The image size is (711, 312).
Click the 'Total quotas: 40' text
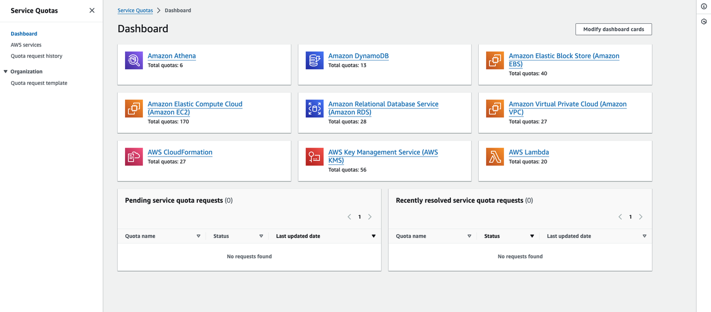click(x=528, y=73)
